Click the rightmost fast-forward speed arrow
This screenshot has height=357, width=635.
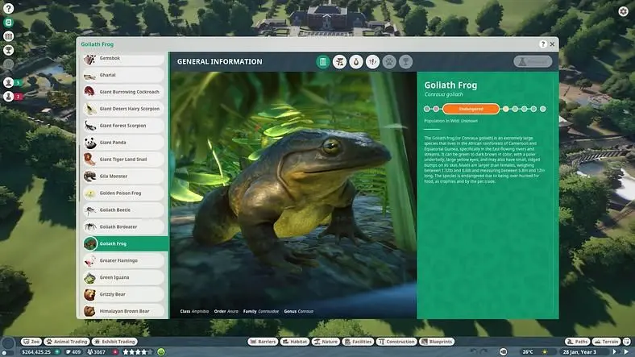pyautogui.click(x=627, y=351)
